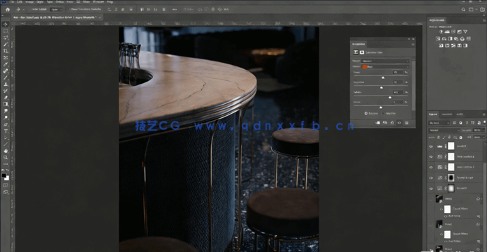Viewport: 487px width, 252px height.
Task: Click the foreground color swatch in toolbar
Action: point(3,176)
